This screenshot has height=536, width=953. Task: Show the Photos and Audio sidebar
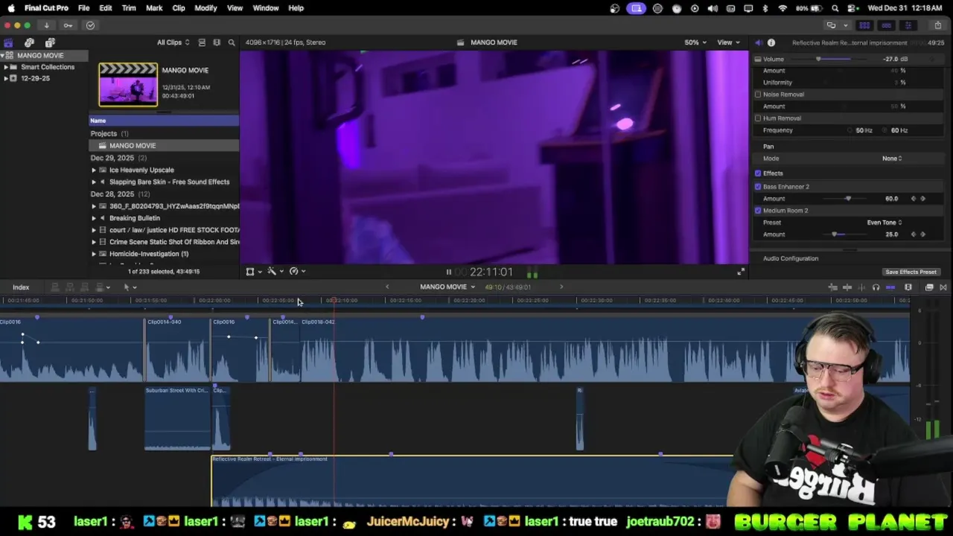[29, 42]
